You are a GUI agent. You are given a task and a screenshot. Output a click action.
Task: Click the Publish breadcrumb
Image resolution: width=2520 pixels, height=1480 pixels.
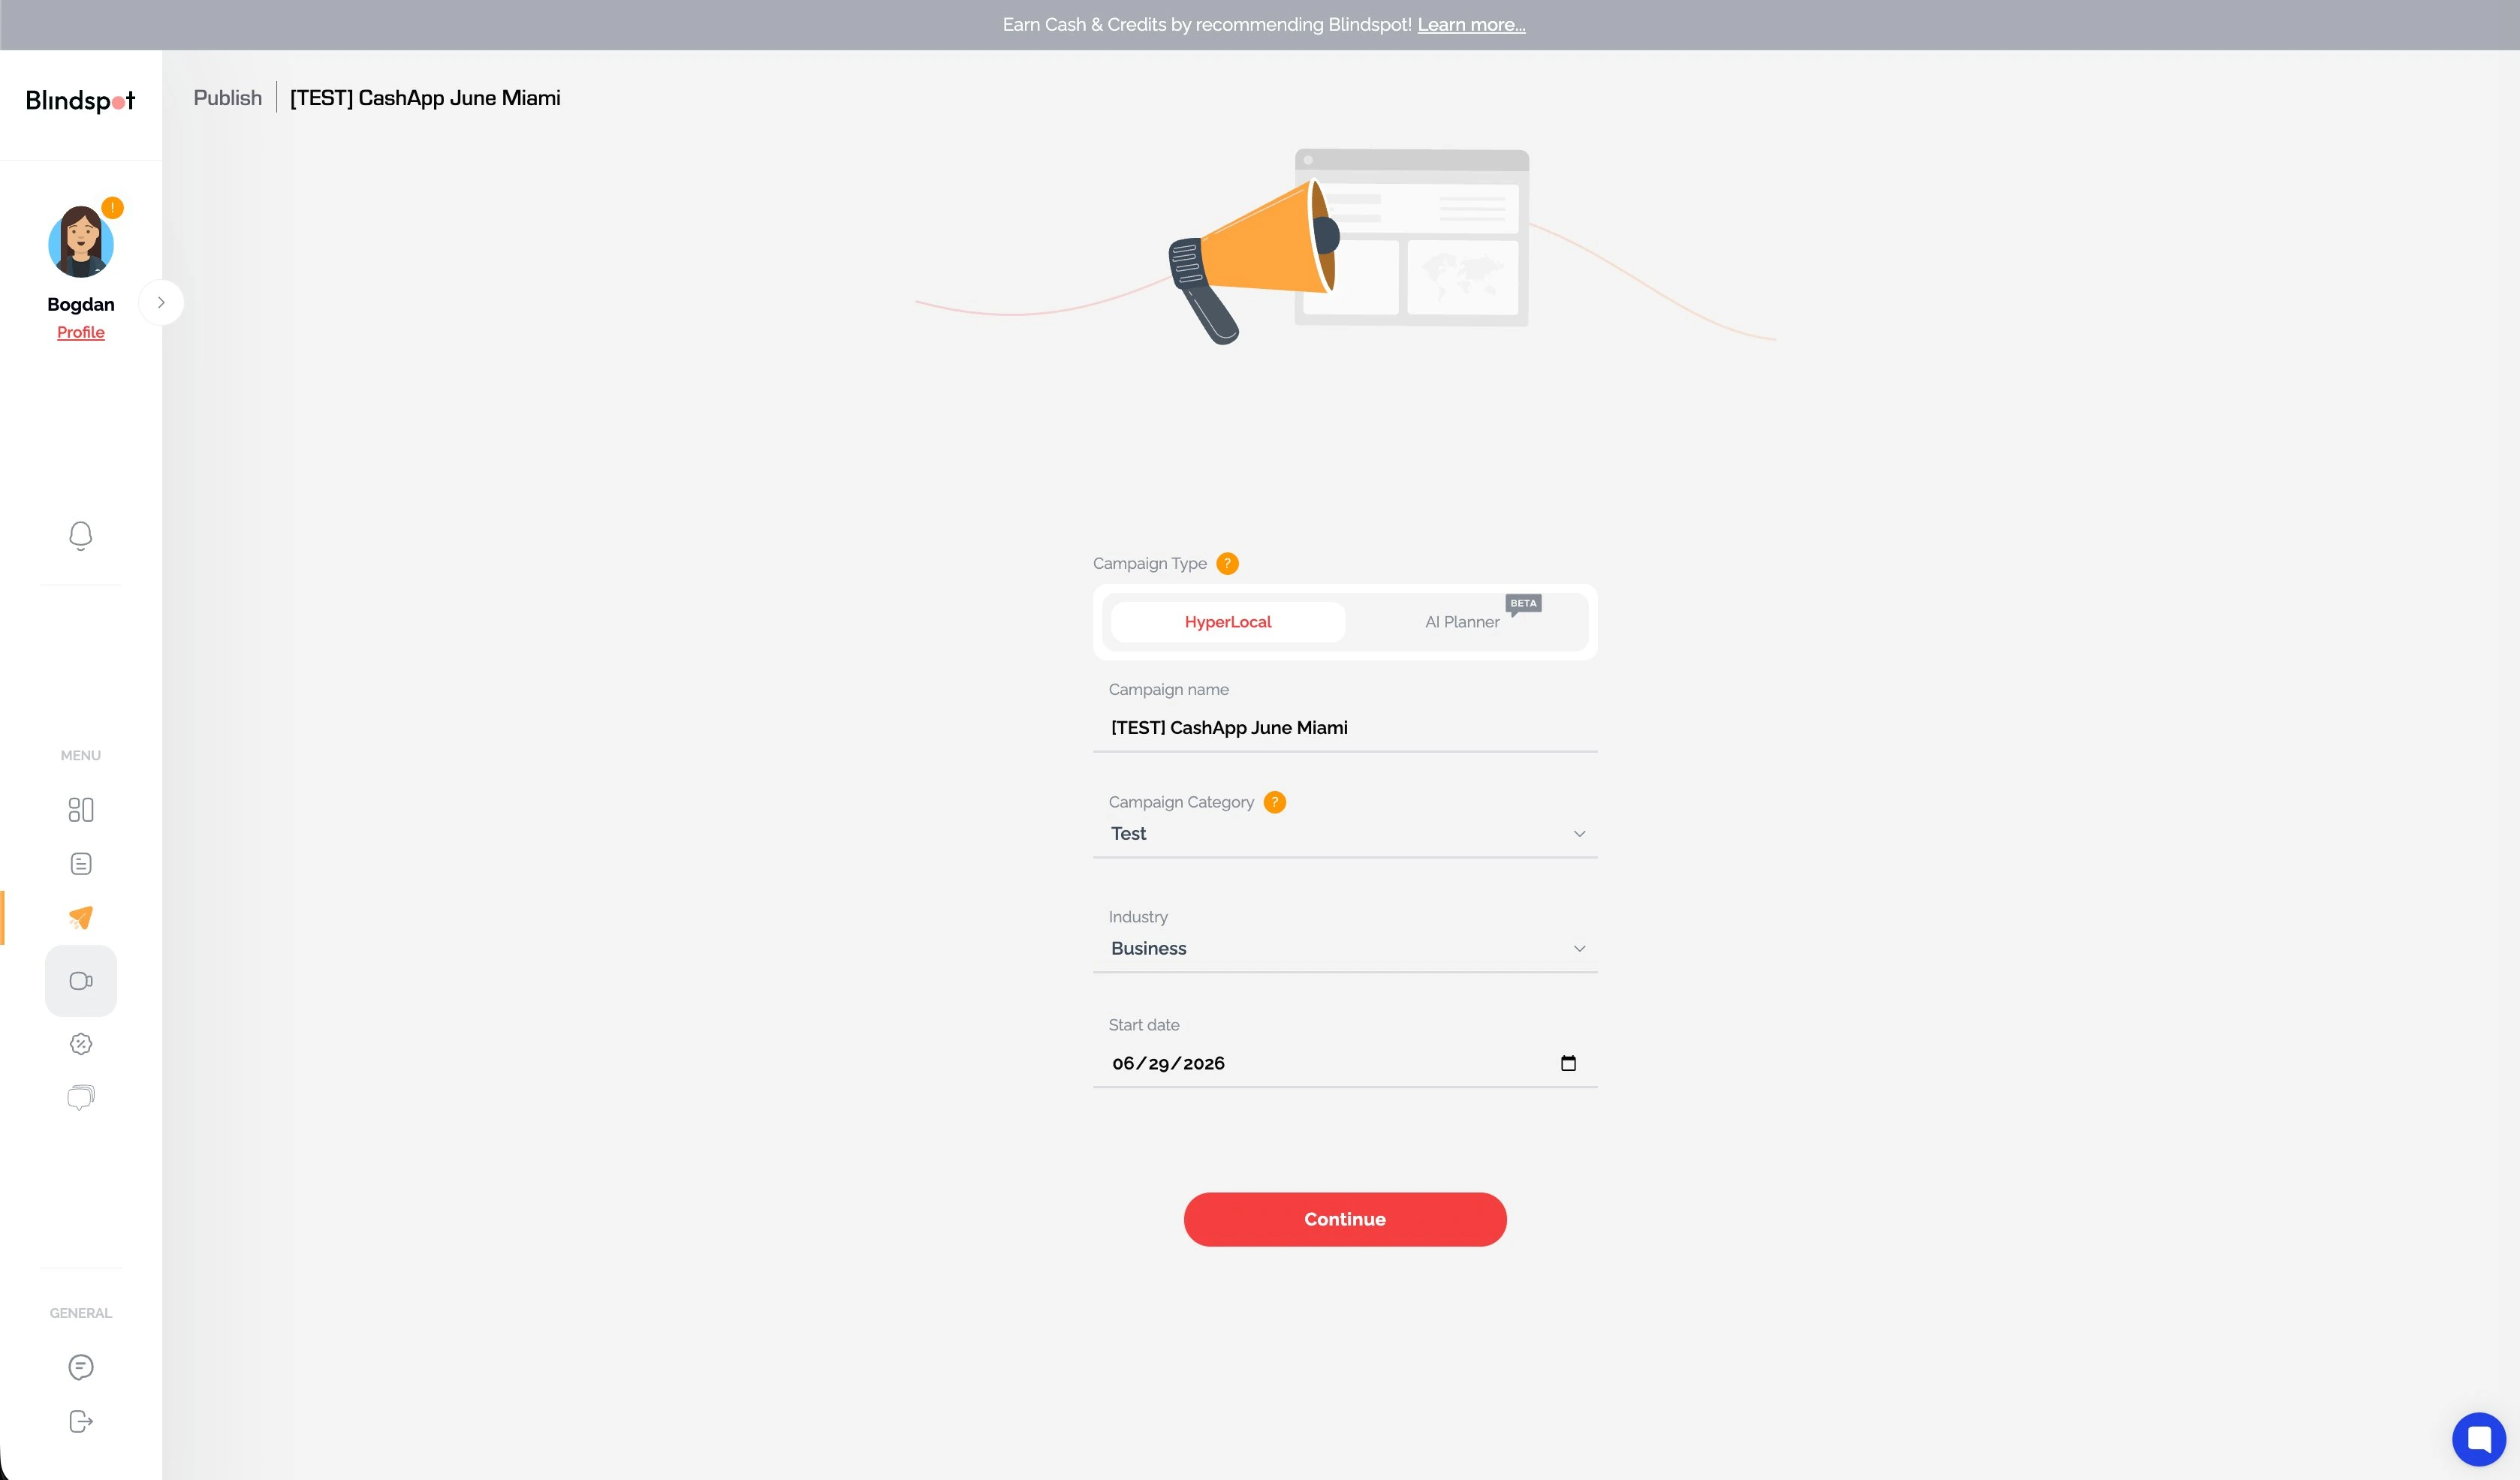click(228, 98)
